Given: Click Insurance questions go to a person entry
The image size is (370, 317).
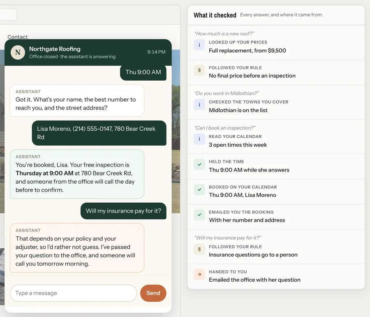Looking at the screenshot, I should pos(253,255).
